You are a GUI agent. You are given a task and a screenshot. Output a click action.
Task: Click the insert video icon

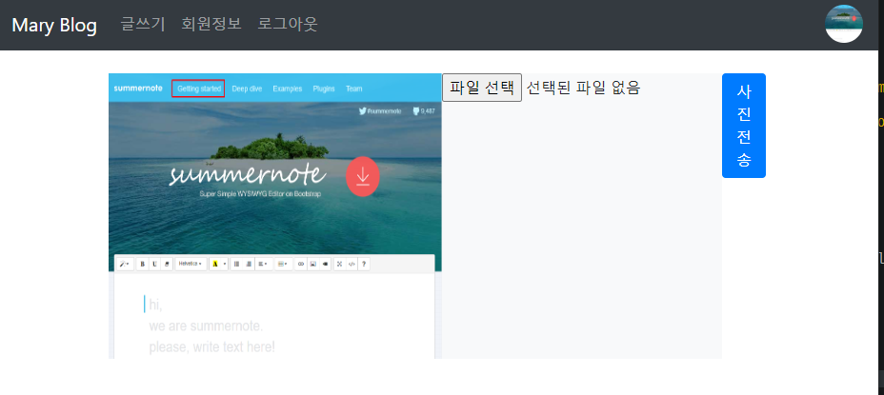click(x=325, y=264)
